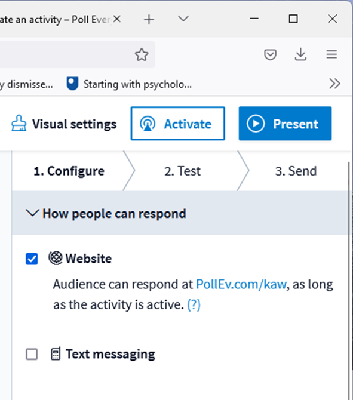
Task: Click the (?) help link
Action: [x=194, y=304]
